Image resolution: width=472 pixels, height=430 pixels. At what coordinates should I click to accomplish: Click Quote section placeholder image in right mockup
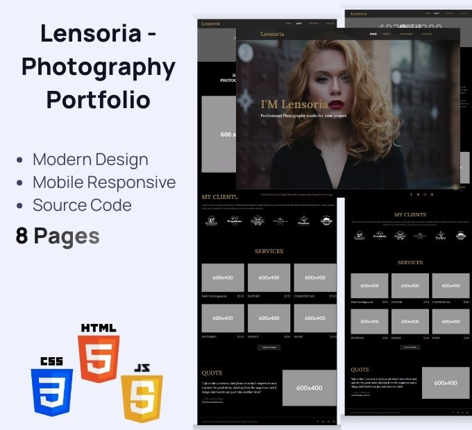click(446, 383)
